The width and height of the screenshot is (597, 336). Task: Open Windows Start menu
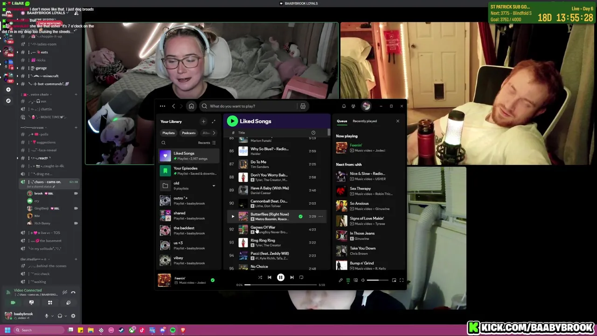[x=7, y=330]
